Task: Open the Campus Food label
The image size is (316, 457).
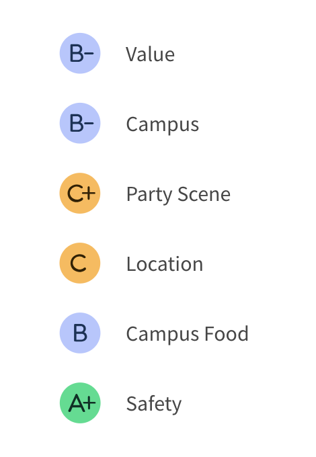Action: pos(187,335)
